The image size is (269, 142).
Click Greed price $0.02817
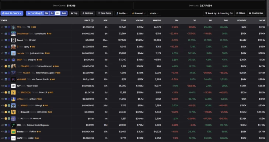[x=90, y=40]
